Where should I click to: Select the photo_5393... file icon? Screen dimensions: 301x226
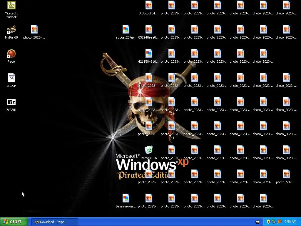(x=286, y=177)
